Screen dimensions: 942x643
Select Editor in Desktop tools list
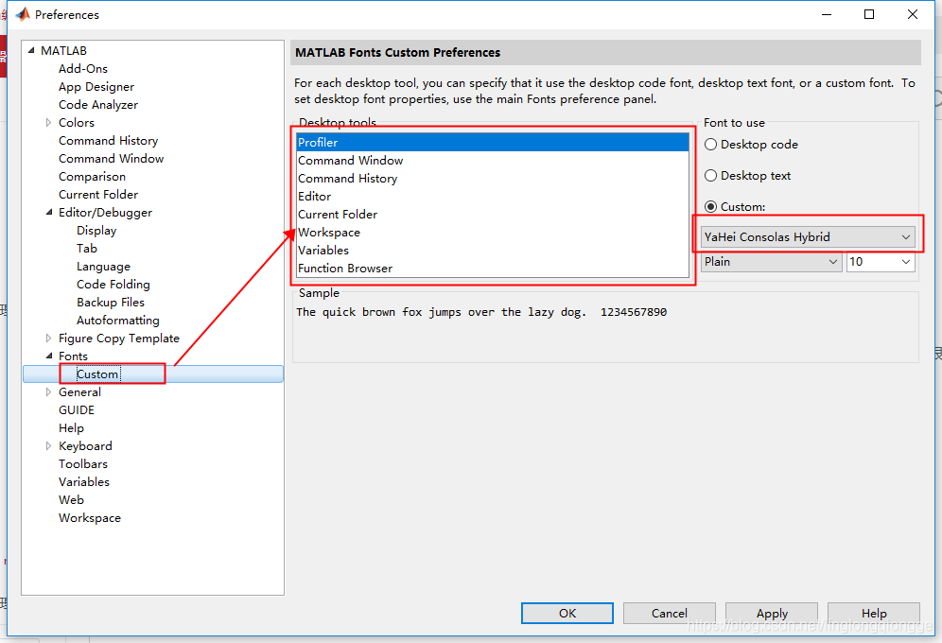tap(493, 197)
